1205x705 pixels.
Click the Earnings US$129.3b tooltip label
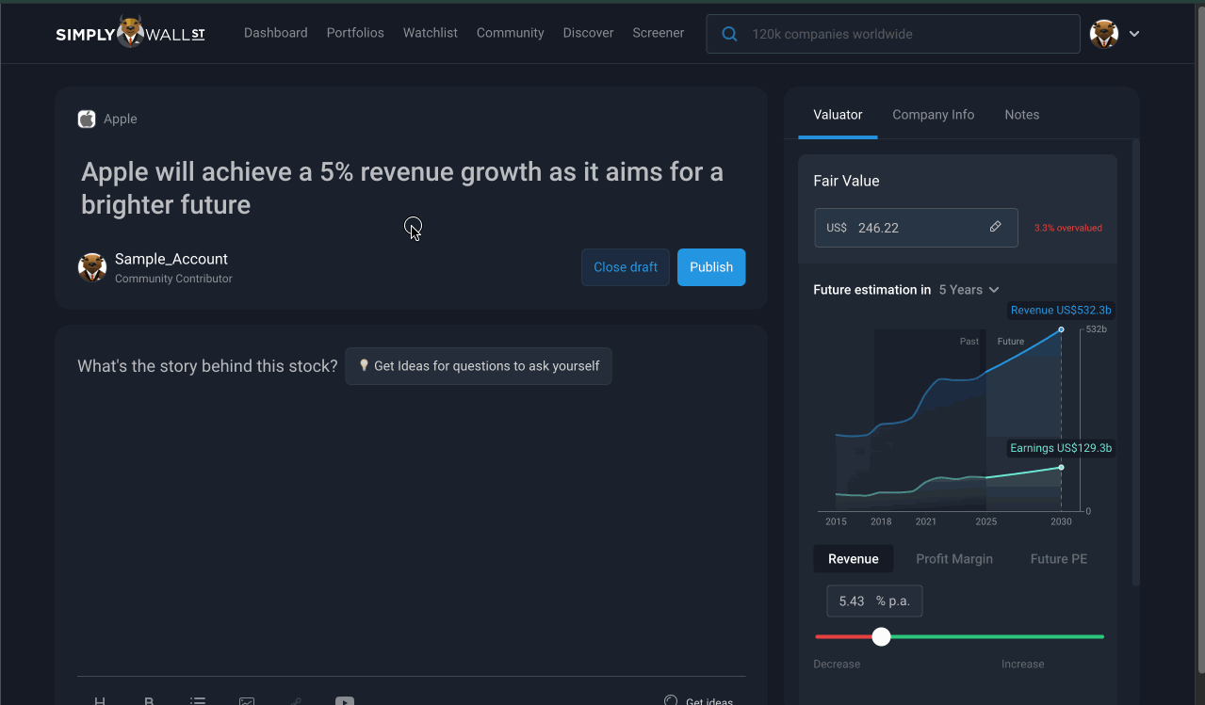tap(1061, 448)
